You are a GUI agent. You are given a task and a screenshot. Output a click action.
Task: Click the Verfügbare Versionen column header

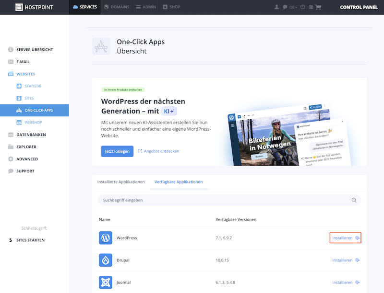236,219
